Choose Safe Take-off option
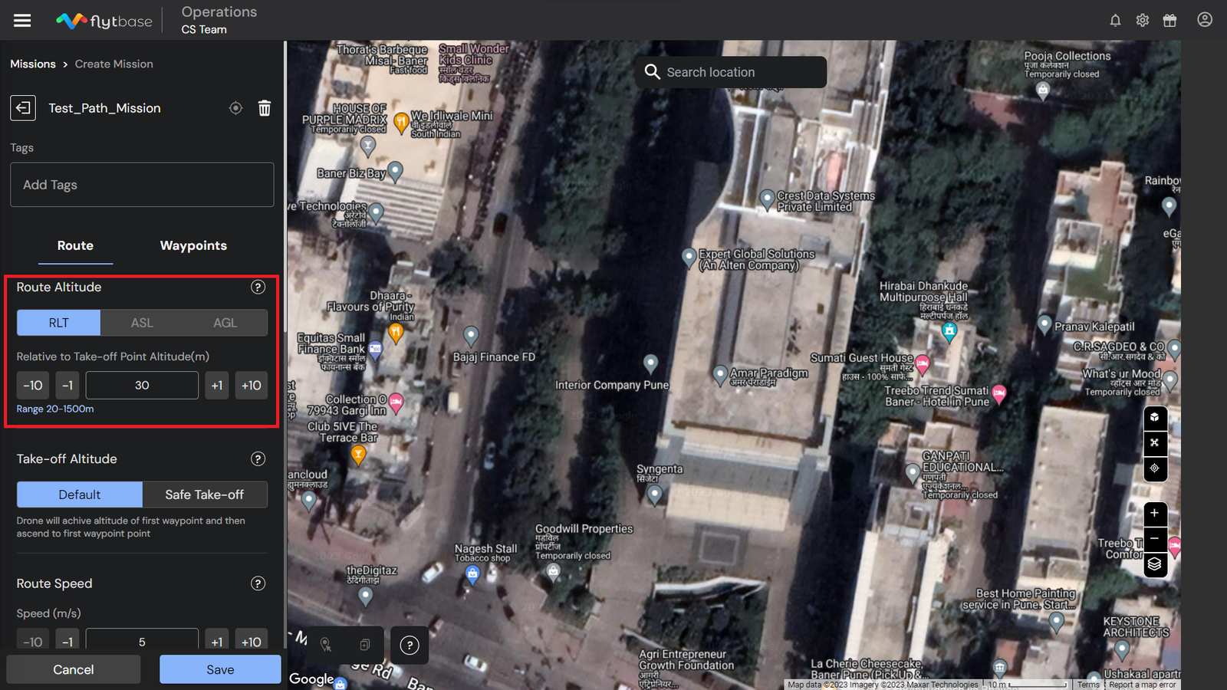1227x690 pixels. 205,495
